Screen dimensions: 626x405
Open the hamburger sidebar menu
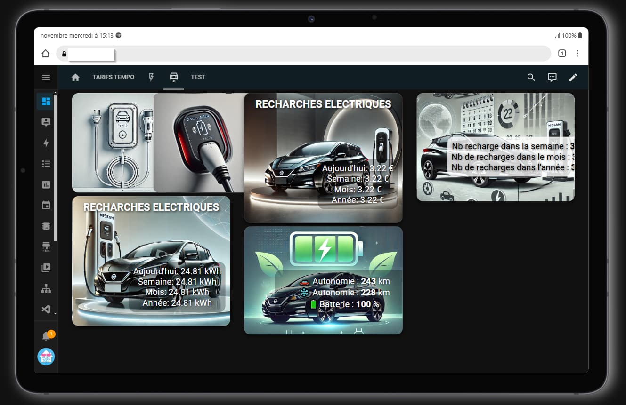tap(46, 77)
